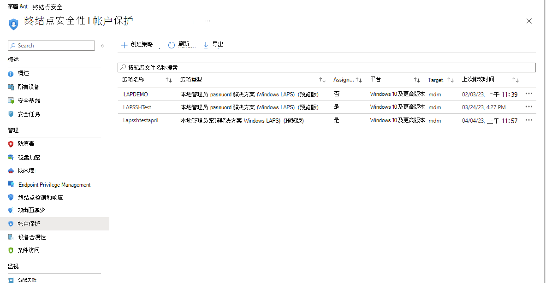Open LAPSSHTest policy link
This screenshot has width=546, height=283.
pos(137,107)
